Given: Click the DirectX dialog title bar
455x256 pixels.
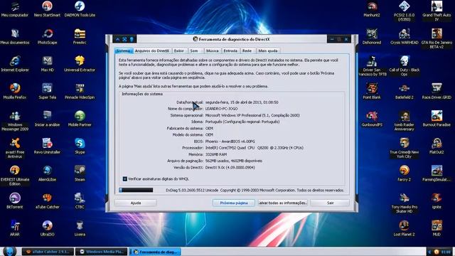Looking at the screenshot, I should [x=232, y=39].
